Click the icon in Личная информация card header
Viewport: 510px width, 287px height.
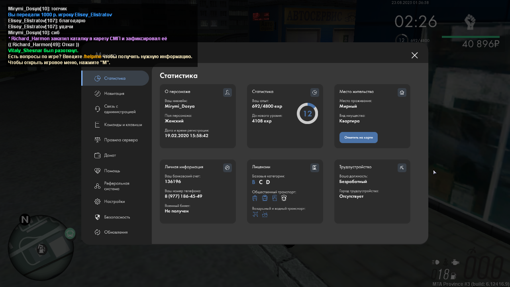point(227,168)
